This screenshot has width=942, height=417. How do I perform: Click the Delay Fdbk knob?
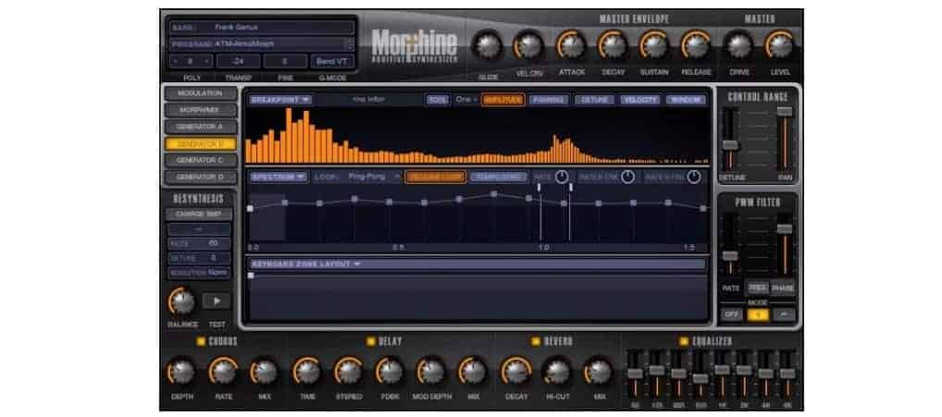pyautogui.click(x=390, y=372)
